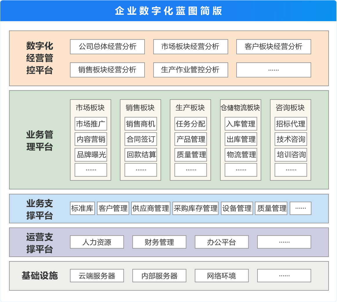The image size is (337, 302).
Task: Select 办公平台 box
Action: (x=222, y=242)
